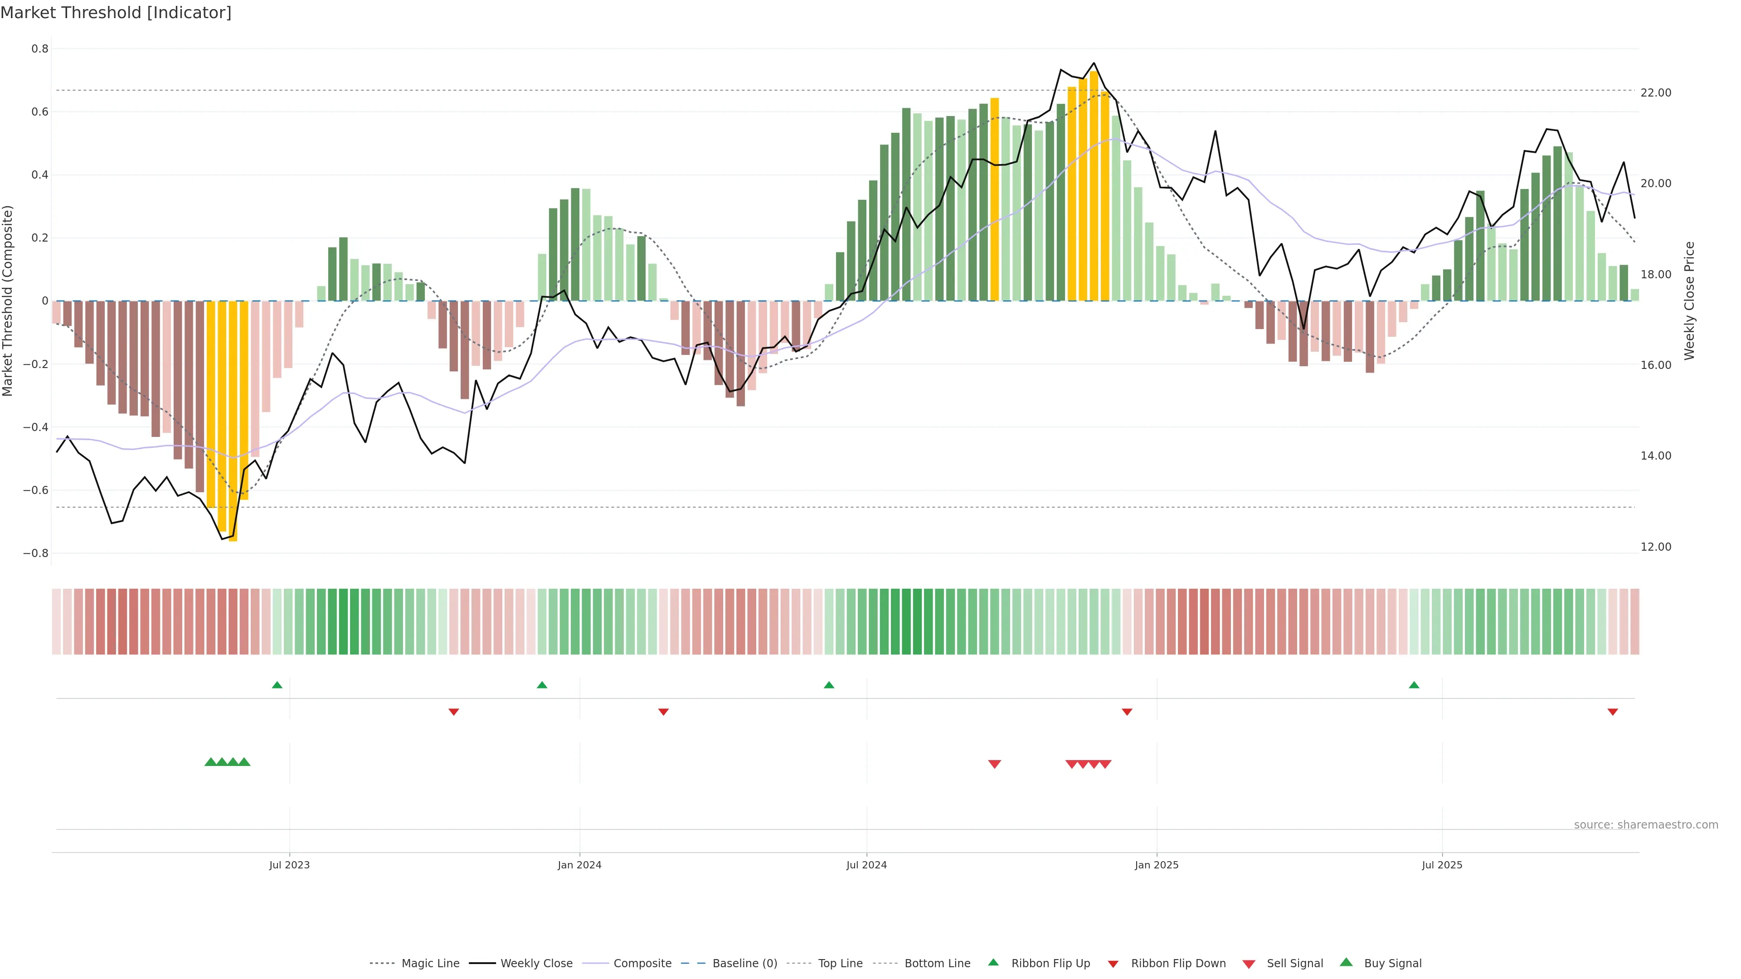Toggle the Weekly Close legend entry
The height and width of the screenshot is (979, 1741).
[536, 964]
